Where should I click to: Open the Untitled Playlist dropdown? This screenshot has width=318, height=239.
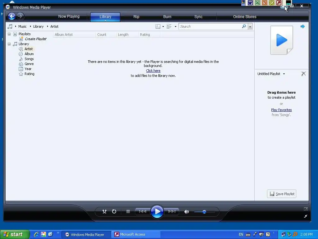pos(271,74)
